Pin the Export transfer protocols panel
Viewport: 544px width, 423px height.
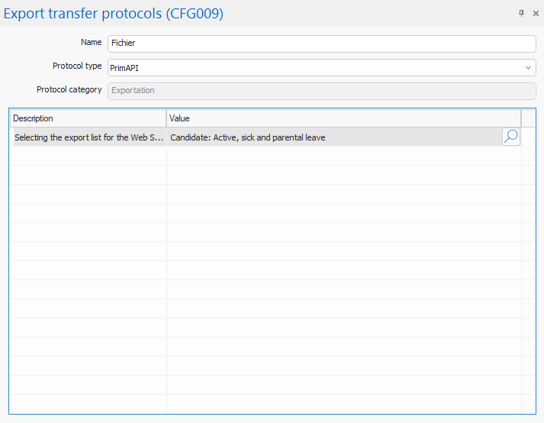click(522, 14)
